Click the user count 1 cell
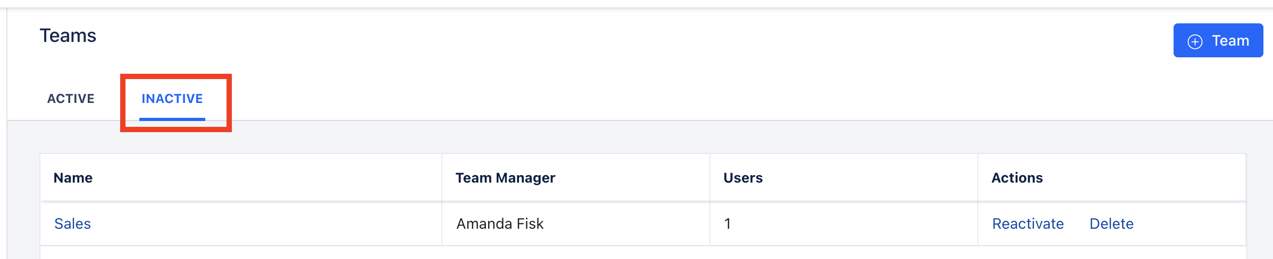The width and height of the screenshot is (1273, 259). [844, 223]
